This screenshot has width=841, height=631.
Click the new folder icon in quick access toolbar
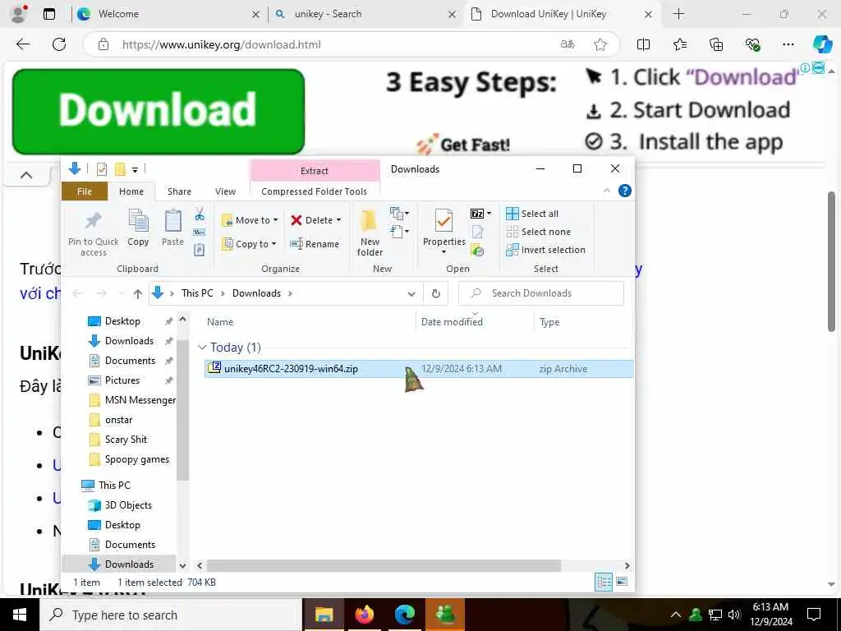(120, 169)
